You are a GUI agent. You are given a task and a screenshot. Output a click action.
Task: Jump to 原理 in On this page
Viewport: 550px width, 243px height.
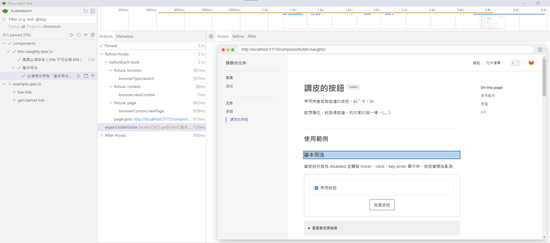(x=484, y=104)
